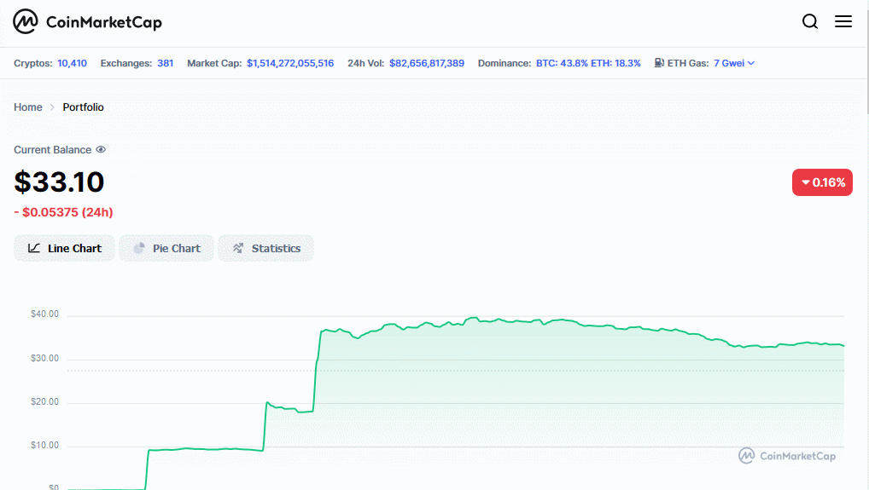The image size is (869, 490).
Task: Go to Home breadcrumb link
Action: point(27,107)
